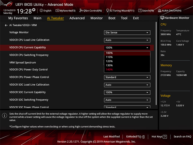Open Hot Keys help
The image size is (193, 145).
click(x=159, y=137)
